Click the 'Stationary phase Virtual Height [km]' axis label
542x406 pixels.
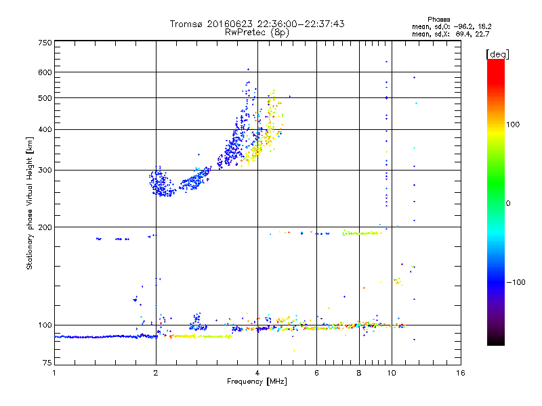coord(29,203)
